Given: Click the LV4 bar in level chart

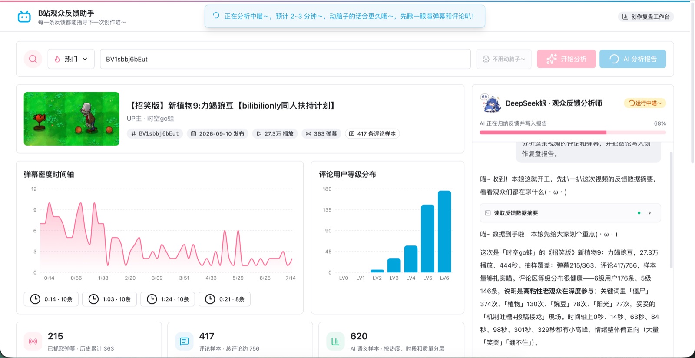Looking at the screenshot, I should (x=411, y=259).
